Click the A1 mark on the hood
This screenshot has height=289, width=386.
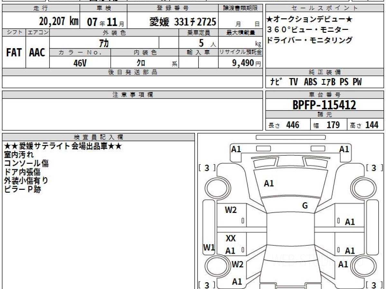tap(269, 184)
